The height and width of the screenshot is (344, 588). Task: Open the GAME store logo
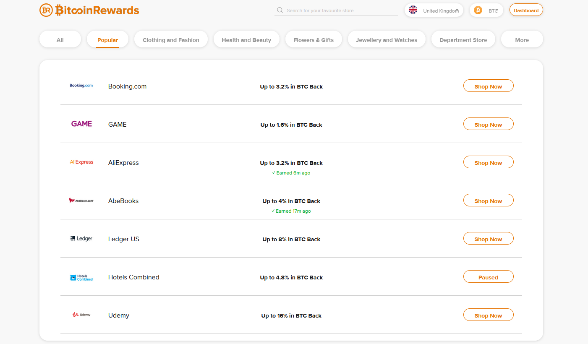(81, 124)
